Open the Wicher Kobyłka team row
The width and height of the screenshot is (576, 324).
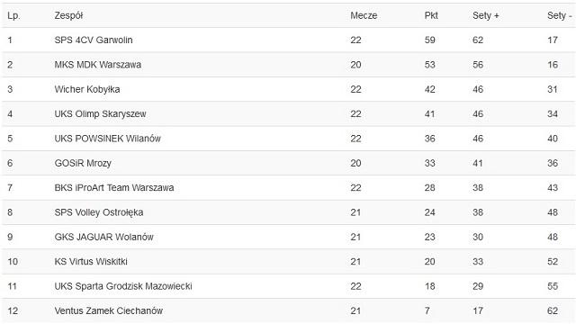pos(288,89)
